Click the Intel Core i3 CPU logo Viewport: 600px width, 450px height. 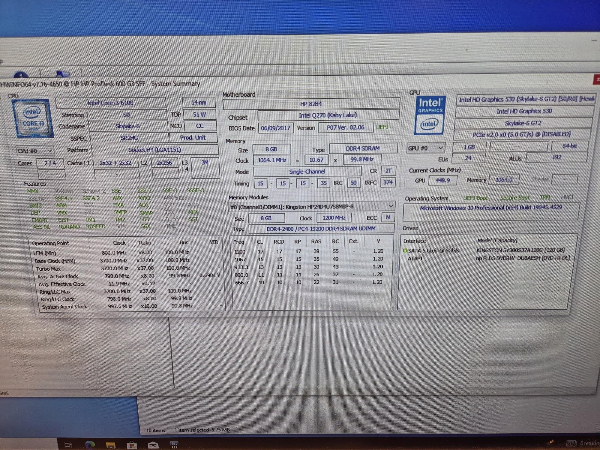point(32,118)
